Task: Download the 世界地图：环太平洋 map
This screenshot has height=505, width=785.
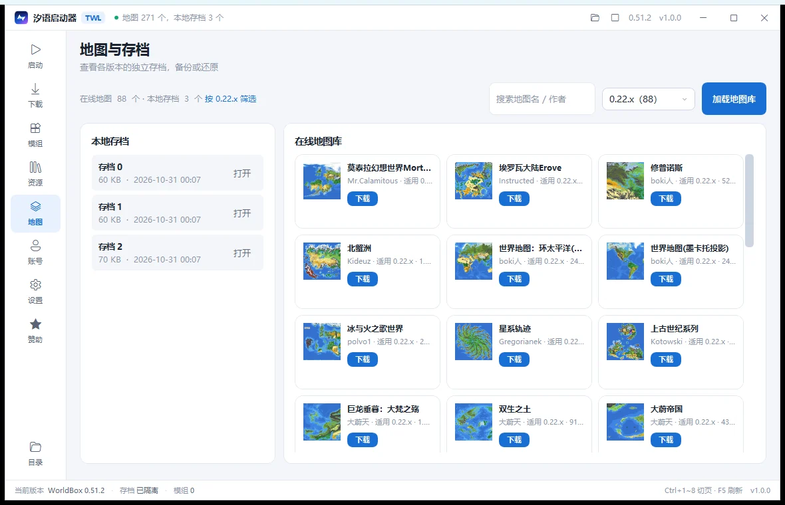Action: [x=514, y=279]
